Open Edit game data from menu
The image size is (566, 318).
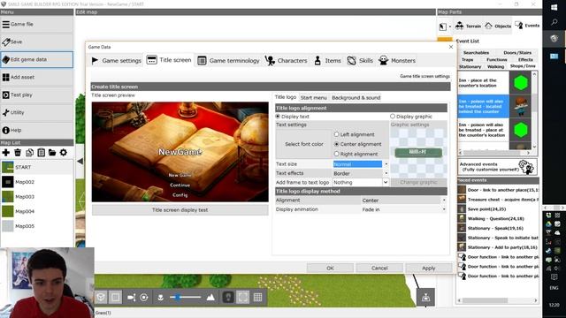pyautogui.click(x=36, y=59)
